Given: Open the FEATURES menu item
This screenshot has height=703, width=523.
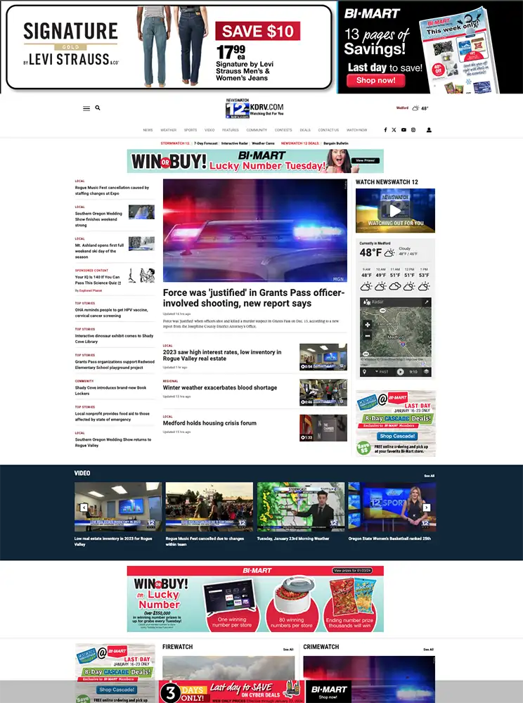Looking at the screenshot, I should click(x=231, y=130).
